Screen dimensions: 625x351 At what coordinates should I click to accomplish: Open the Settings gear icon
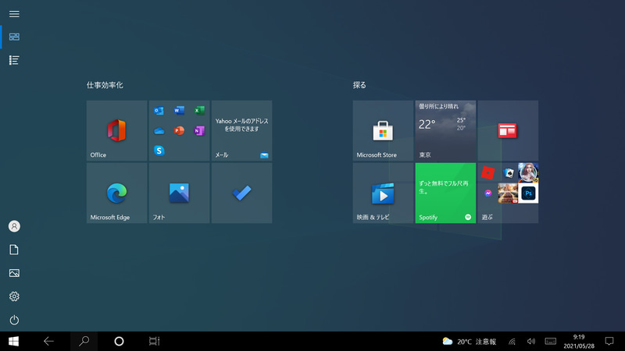[x=14, y=296]
